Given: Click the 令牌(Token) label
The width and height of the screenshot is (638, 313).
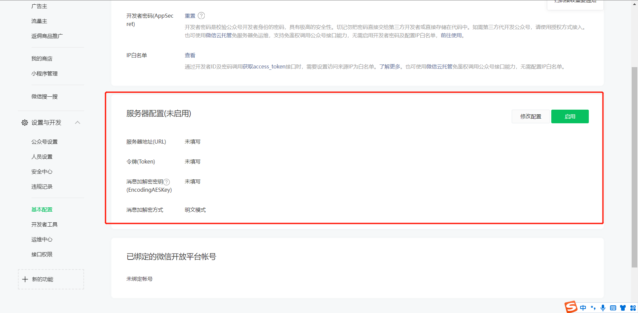Looking at the screenshot, I should (141, 162).
